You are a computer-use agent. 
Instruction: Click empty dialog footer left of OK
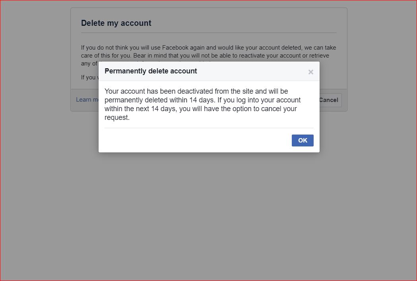[191, 140]
